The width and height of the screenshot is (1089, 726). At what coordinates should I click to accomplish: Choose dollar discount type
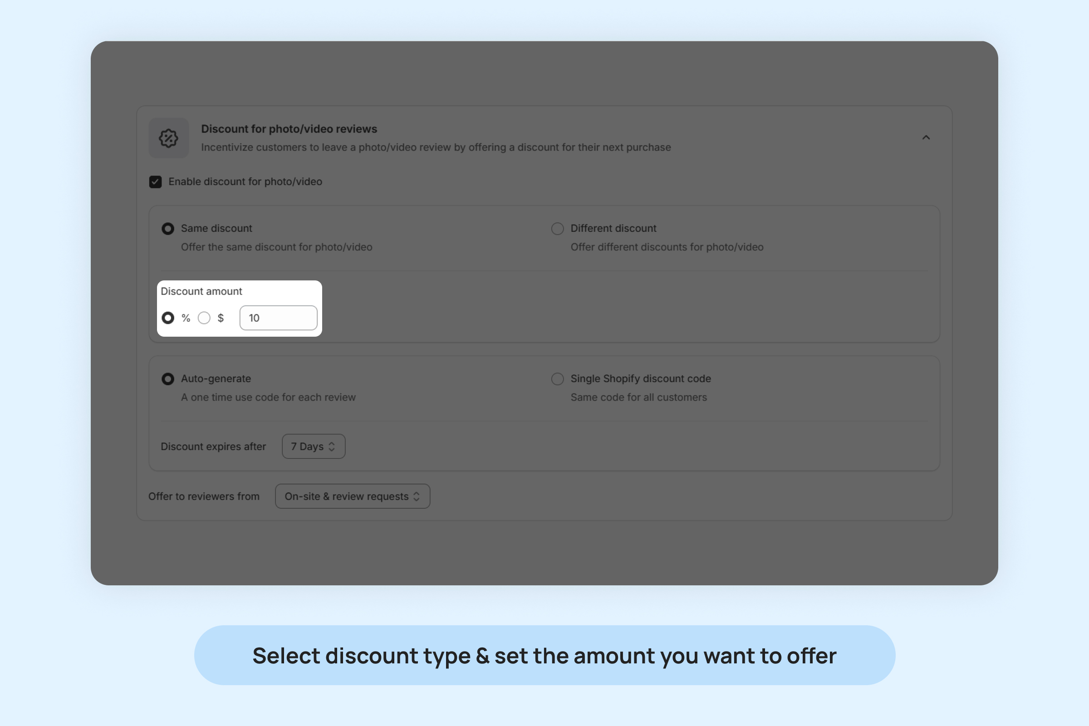pyautogui.click(x=204, y=318)
